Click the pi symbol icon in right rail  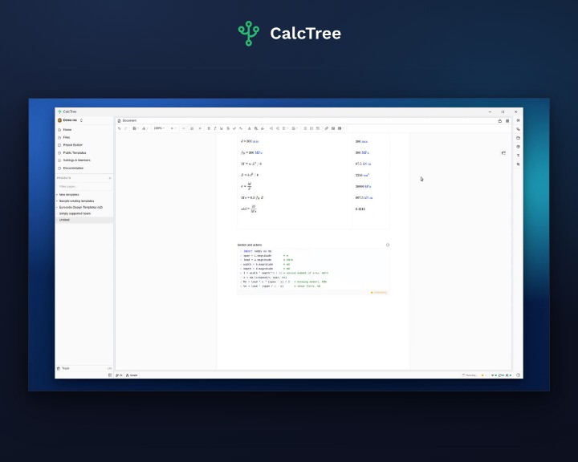pyautogui.click(x=519, y=156)
